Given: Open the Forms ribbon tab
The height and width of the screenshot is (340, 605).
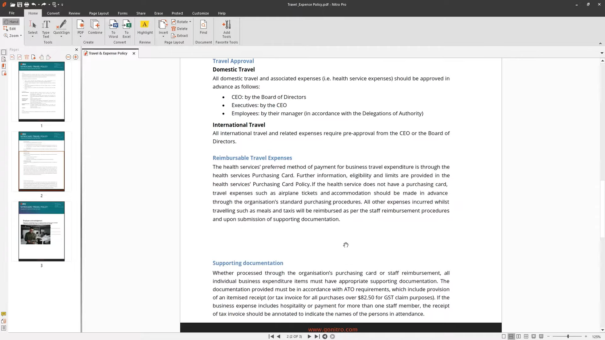Looking at the screenshot, I should [123, 13].
